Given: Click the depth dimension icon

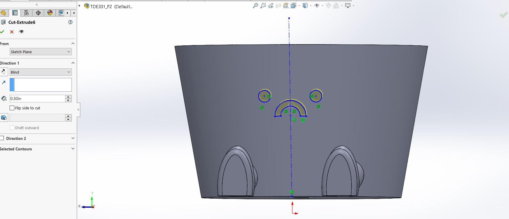Looking at the screenshot, I should click(x=4, y=99).
